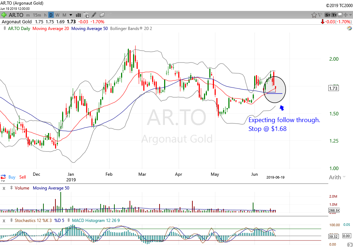
Task: Open the colorful chart properties globe icon
Action: [349, 28]
